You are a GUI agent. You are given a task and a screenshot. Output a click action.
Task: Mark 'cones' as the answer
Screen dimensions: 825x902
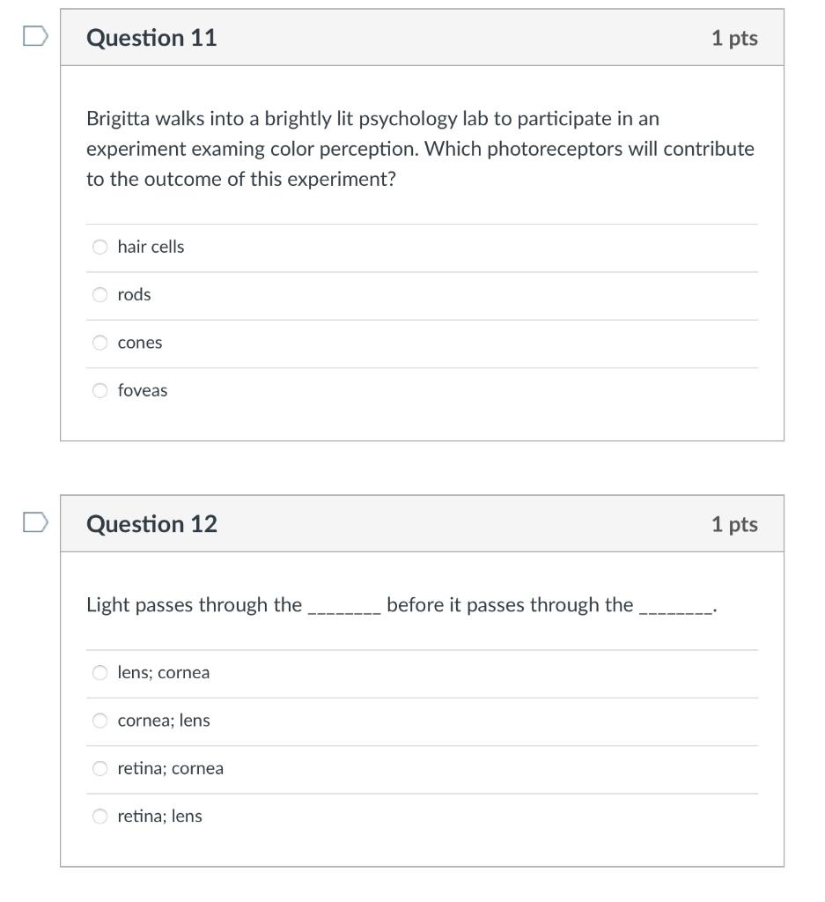100,343
